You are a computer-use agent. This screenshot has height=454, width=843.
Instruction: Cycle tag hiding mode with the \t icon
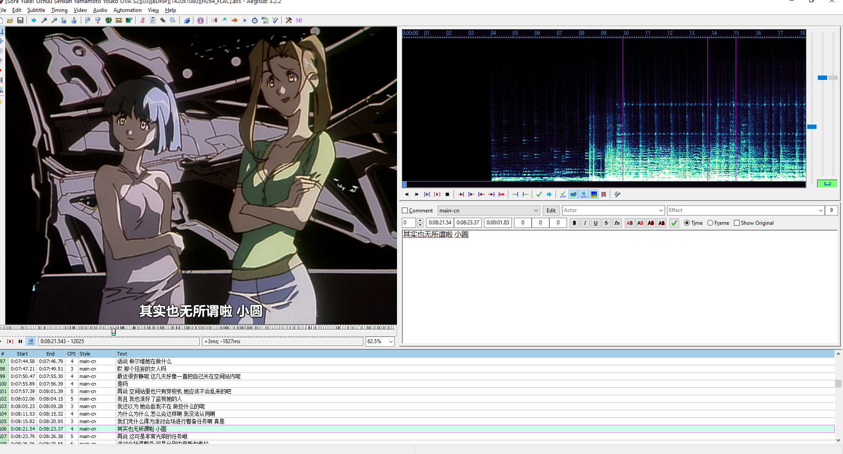[299, 20]
